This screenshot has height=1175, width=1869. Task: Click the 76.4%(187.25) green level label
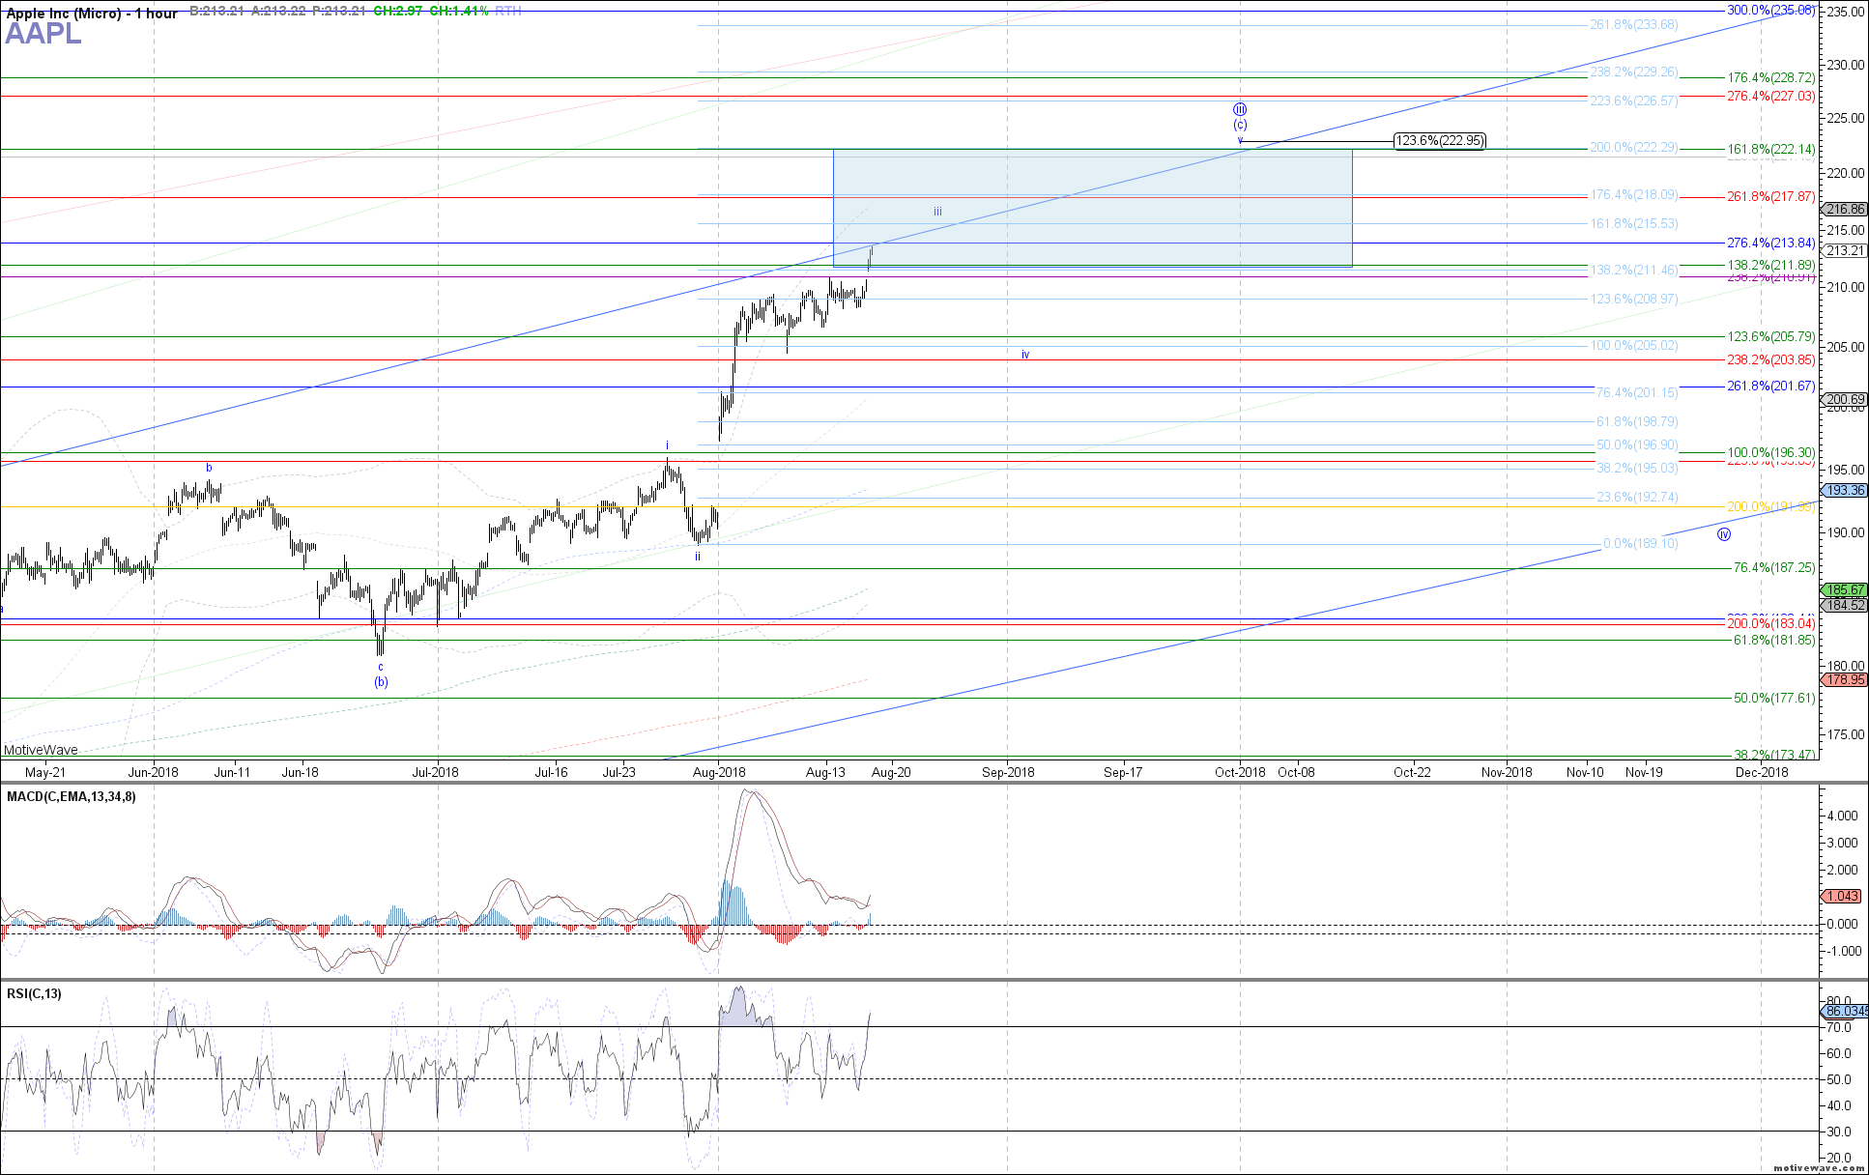tap(1774, 567)
